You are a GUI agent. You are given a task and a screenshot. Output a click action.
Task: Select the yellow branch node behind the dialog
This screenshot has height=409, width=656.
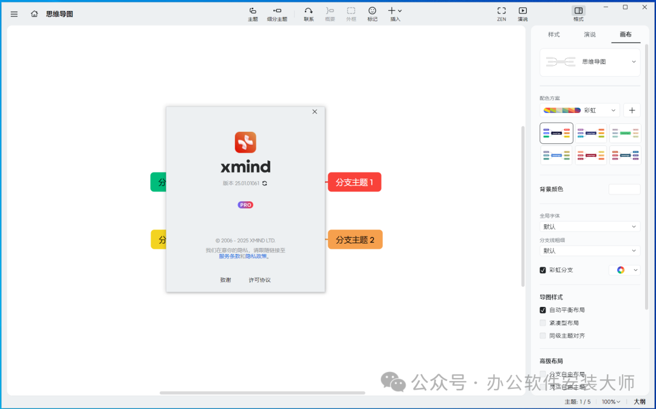pos(159,239)
